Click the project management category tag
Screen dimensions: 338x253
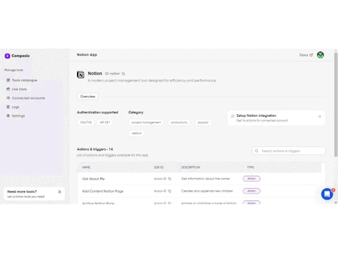146,122
